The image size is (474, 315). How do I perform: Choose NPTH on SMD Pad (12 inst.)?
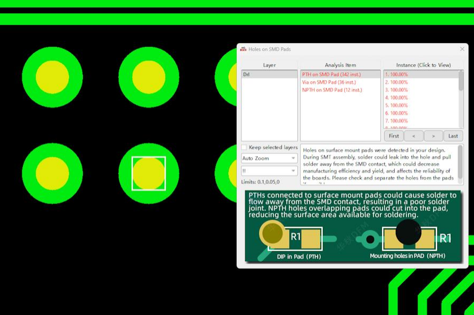332,90
